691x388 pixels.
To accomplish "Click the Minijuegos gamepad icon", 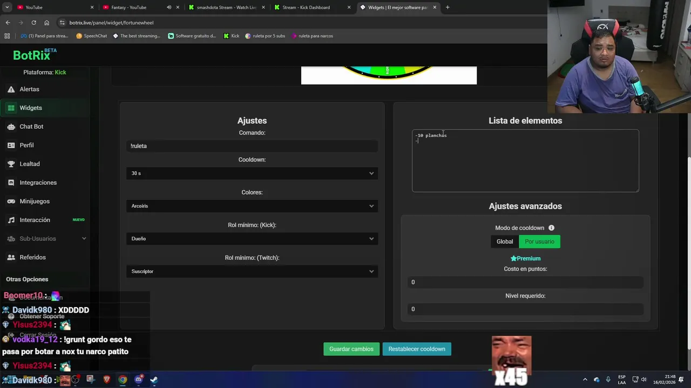I will (x=11, y=201).
